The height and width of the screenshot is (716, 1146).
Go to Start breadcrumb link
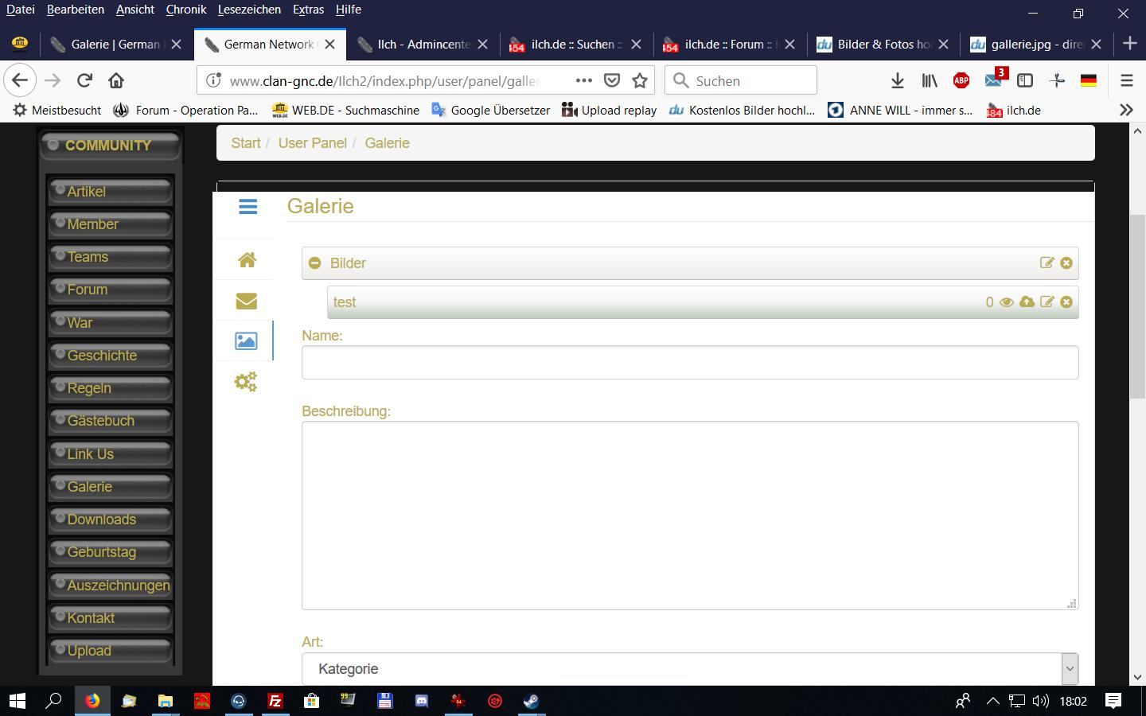[x=246, y=143]
